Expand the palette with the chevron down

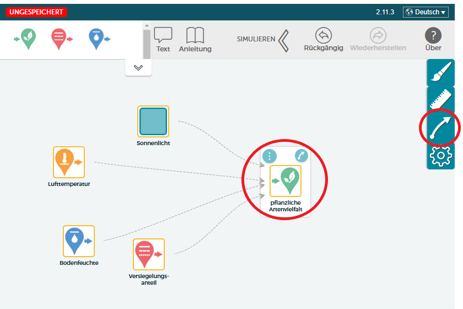click(138, 68)
